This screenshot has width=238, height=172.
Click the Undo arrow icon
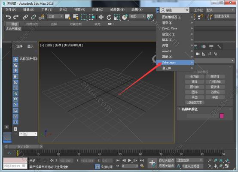pos(8,17)
